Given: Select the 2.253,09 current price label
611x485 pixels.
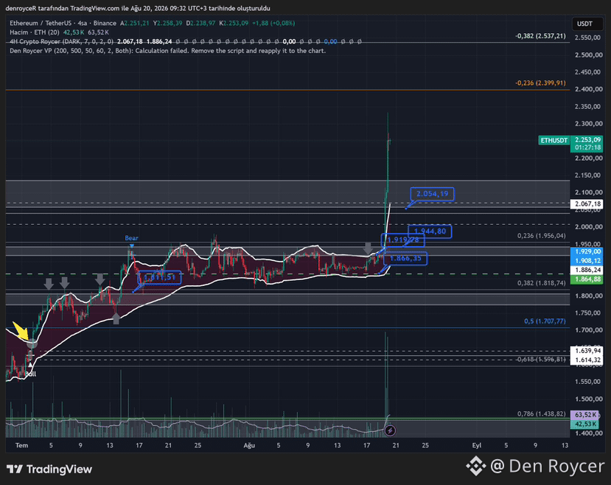Looking at the screenshot, I should [x=587, y=140].
